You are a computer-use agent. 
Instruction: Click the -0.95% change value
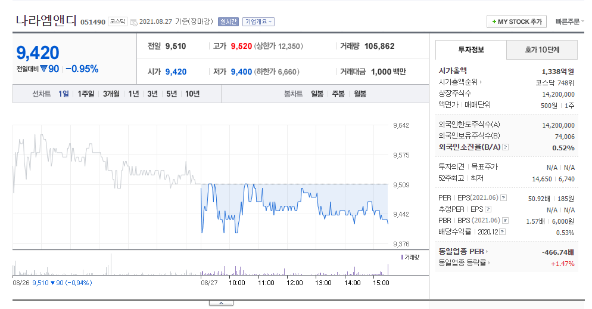[82, 69]
